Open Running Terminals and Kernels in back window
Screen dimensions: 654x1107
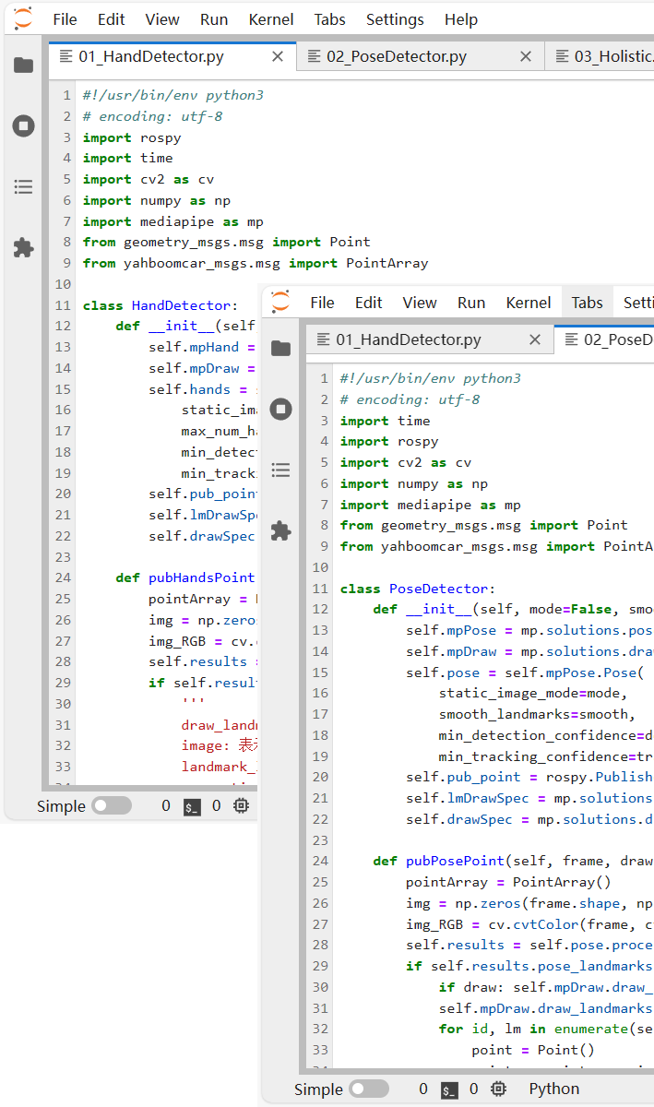23,126
